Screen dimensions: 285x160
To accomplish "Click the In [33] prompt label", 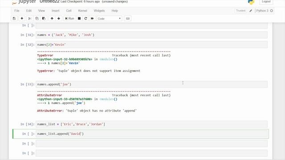I will [x=27, y=84].
